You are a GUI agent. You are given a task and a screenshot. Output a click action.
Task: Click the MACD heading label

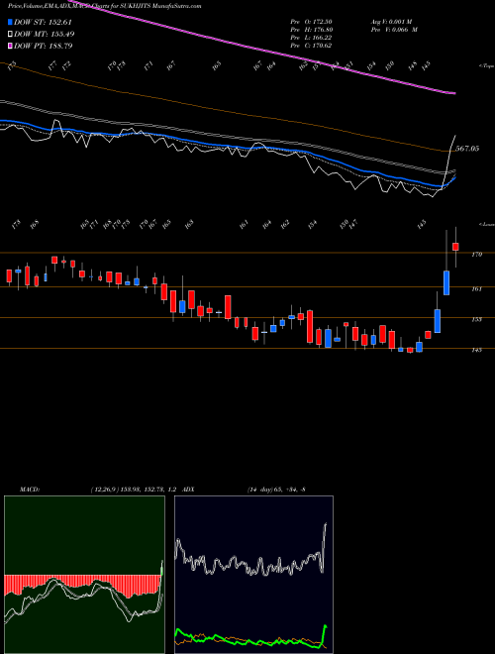pyautogui.click(x=29, y=490)
